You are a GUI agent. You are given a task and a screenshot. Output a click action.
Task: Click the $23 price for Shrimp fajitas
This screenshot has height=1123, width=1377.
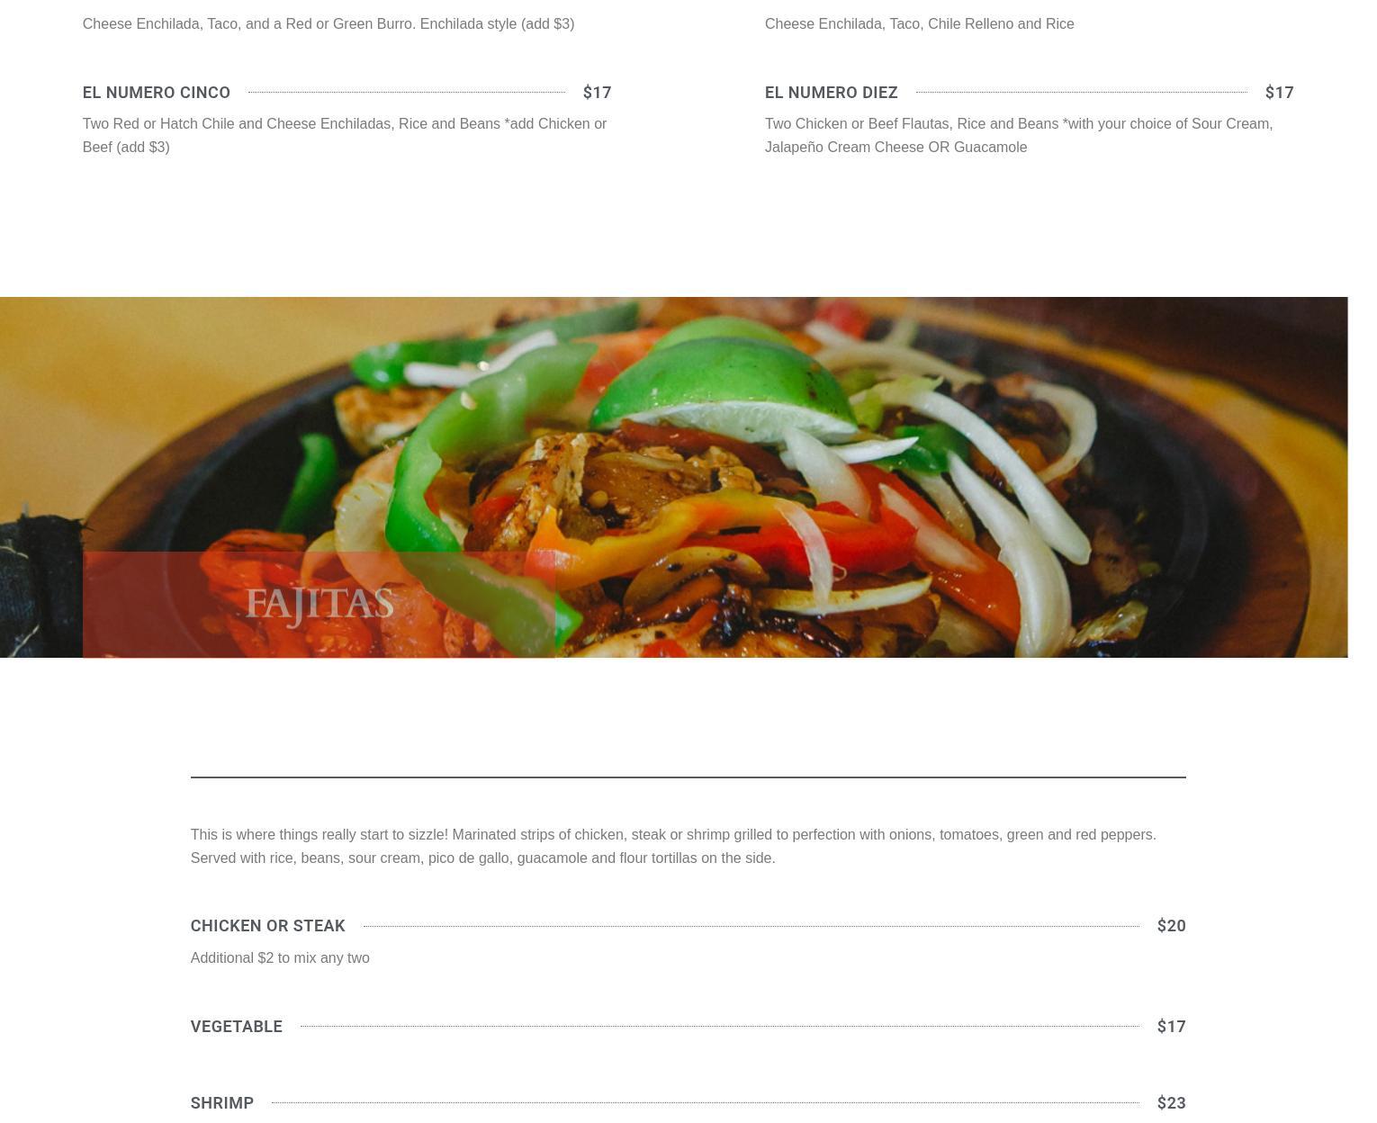pyautogui.click(x=1171, y=1103)
